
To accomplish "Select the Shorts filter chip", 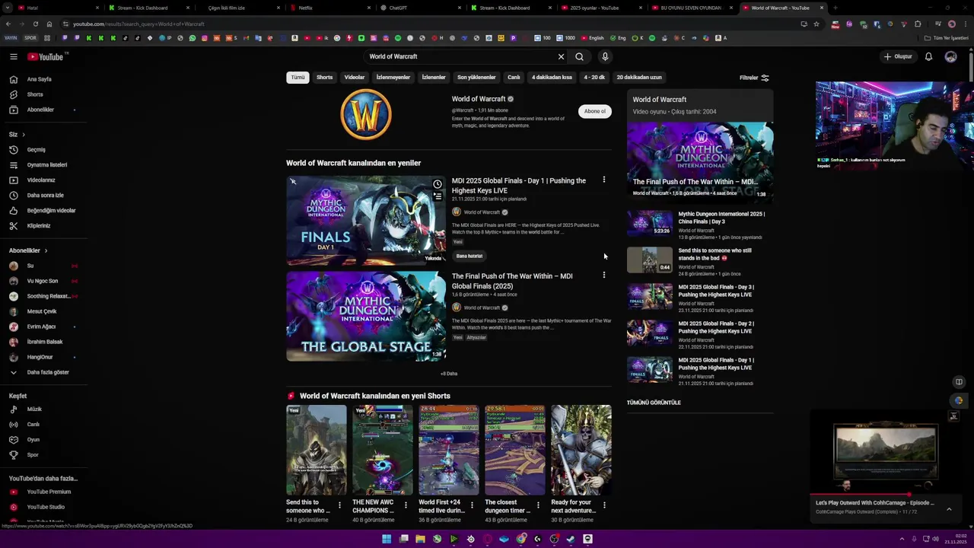I will click(325, 77).
